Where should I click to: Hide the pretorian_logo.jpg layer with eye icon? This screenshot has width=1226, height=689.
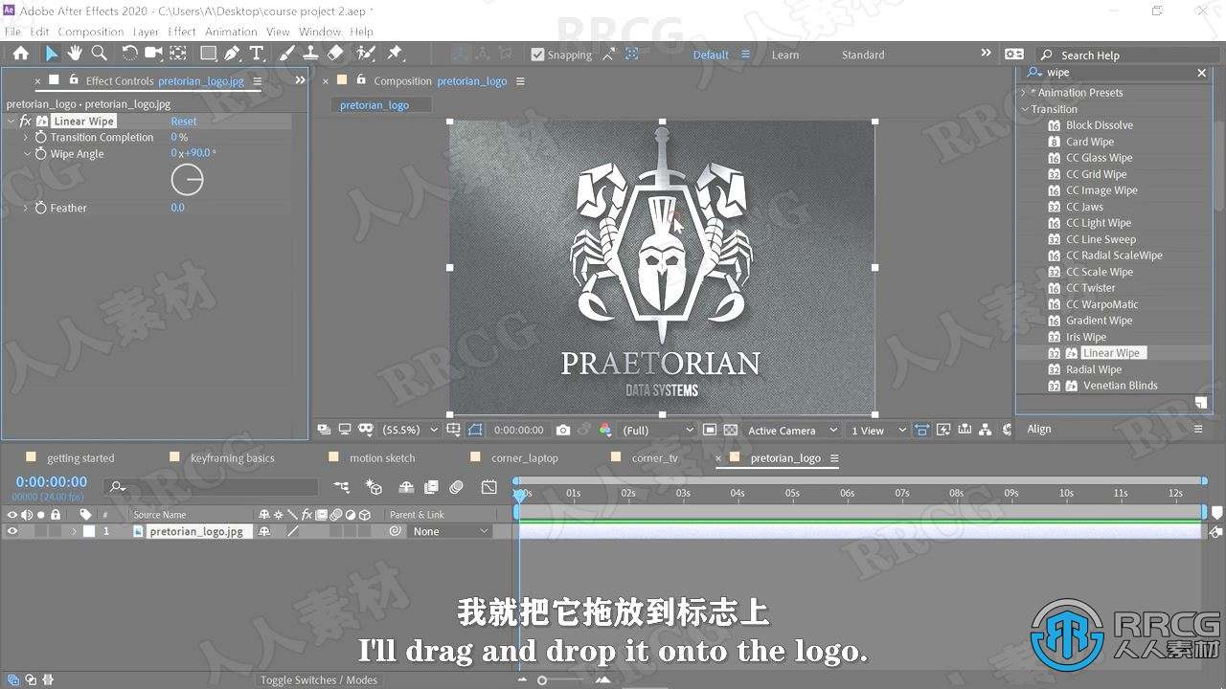coord(12,531)
